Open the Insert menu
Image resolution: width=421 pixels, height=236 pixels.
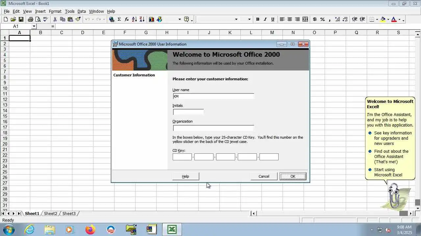point(40,11)
